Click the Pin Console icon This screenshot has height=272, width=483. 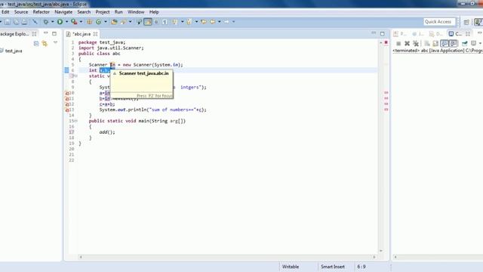point(465,44)
